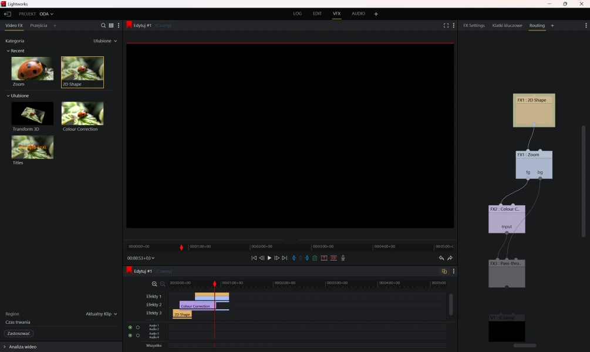This screenshot has width=590, height=352.
Task: Select the Colour Correction effect thumbnail
Action: tap(82, 113)
